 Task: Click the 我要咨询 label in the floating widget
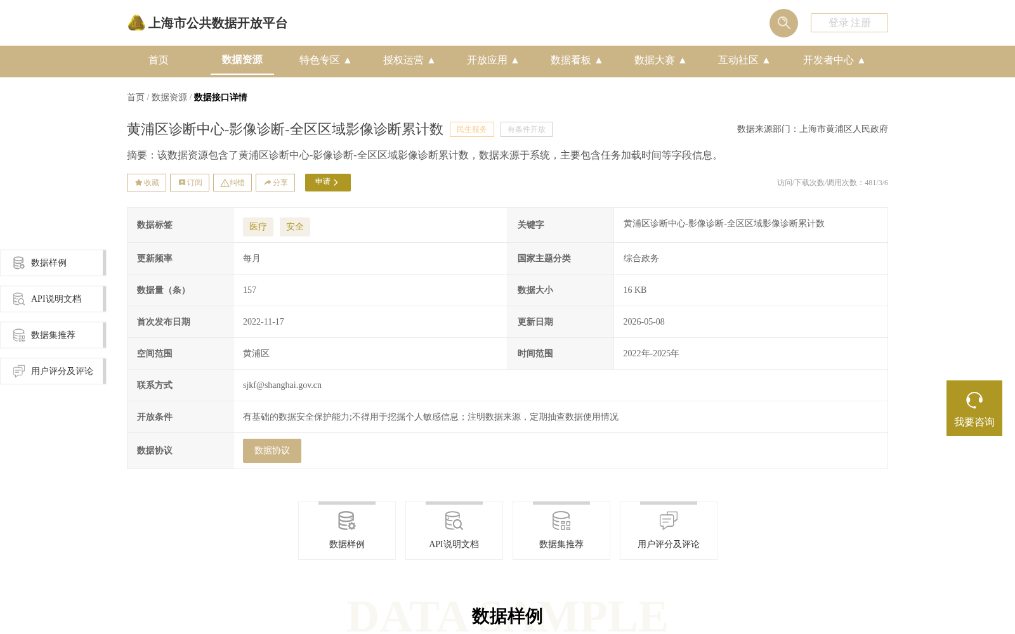(x=974, y=422)
